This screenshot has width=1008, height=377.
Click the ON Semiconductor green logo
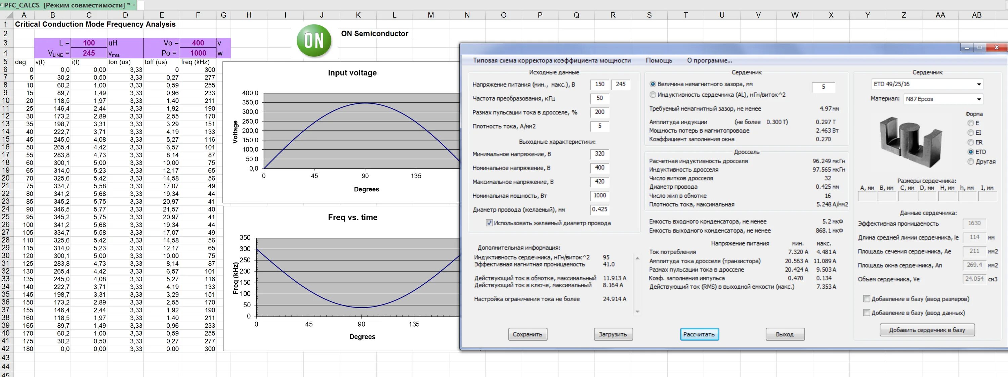314,41
